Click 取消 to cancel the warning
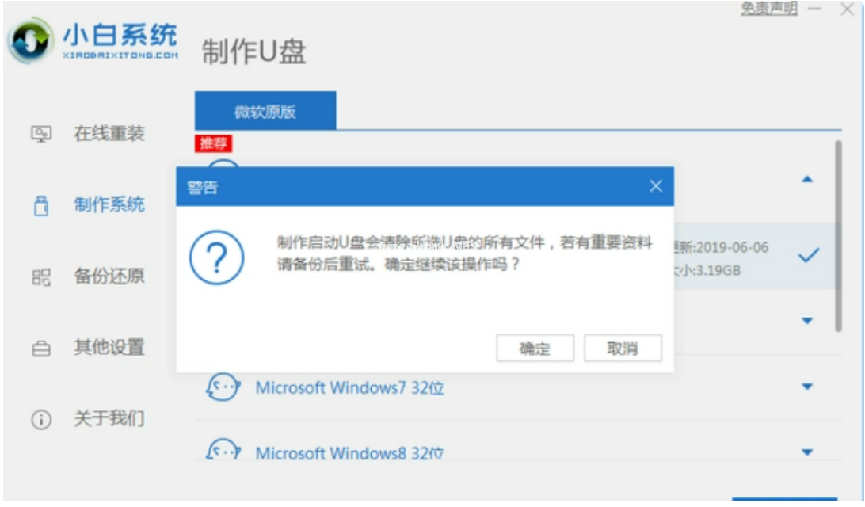Image resolution: width=865 pixels, height=507 pixels. pyautogui.click(x=623, y=348)
